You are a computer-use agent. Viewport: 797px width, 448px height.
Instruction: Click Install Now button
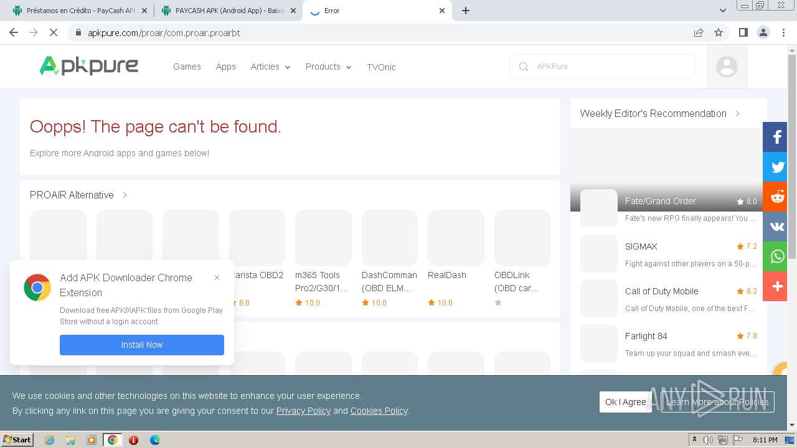point(142,345)
